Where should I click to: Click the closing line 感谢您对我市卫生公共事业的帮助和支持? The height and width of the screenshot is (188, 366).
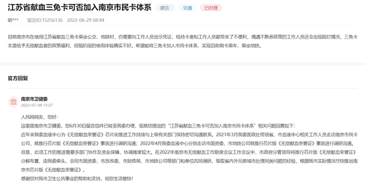click(77, 179)
